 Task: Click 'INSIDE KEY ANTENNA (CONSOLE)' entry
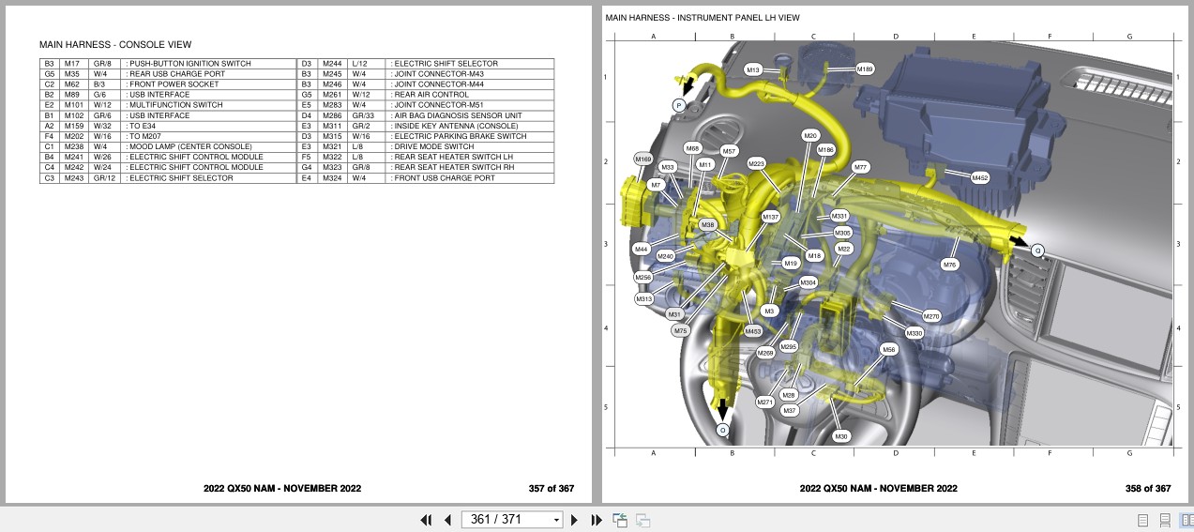(x=457, y=126)
